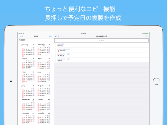Select the February month calendar
Image resolution: width=167 pixels, height=125 pixels.
(x=44, y=50)
